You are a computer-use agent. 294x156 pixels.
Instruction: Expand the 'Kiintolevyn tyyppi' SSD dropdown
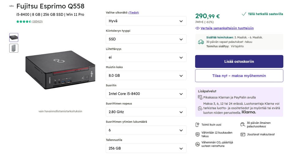146,39
